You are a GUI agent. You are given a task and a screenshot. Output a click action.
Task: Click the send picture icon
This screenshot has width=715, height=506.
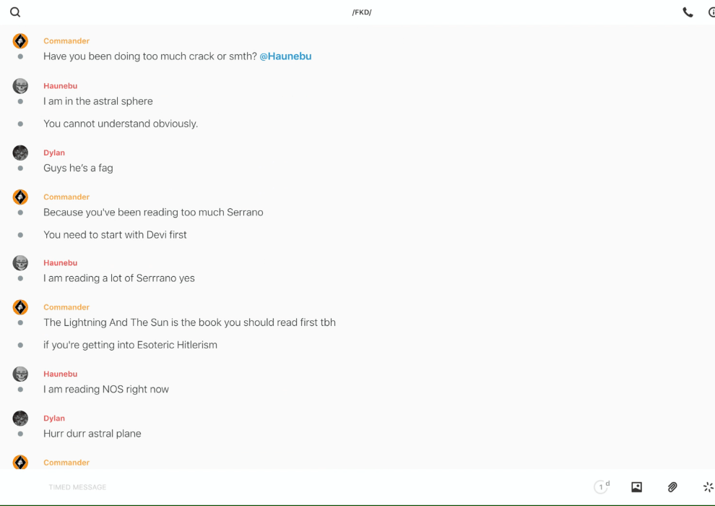coord(636,487)
